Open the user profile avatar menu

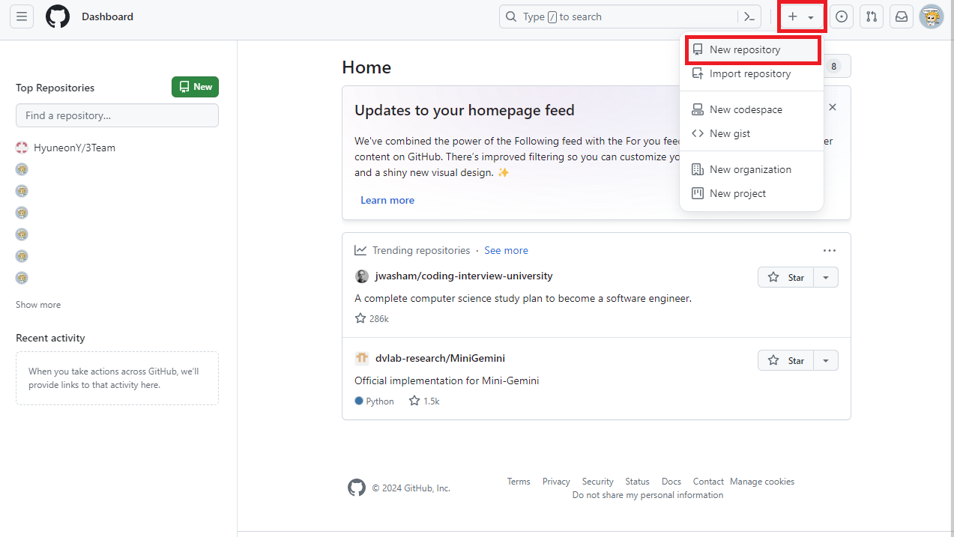(932, 16)
